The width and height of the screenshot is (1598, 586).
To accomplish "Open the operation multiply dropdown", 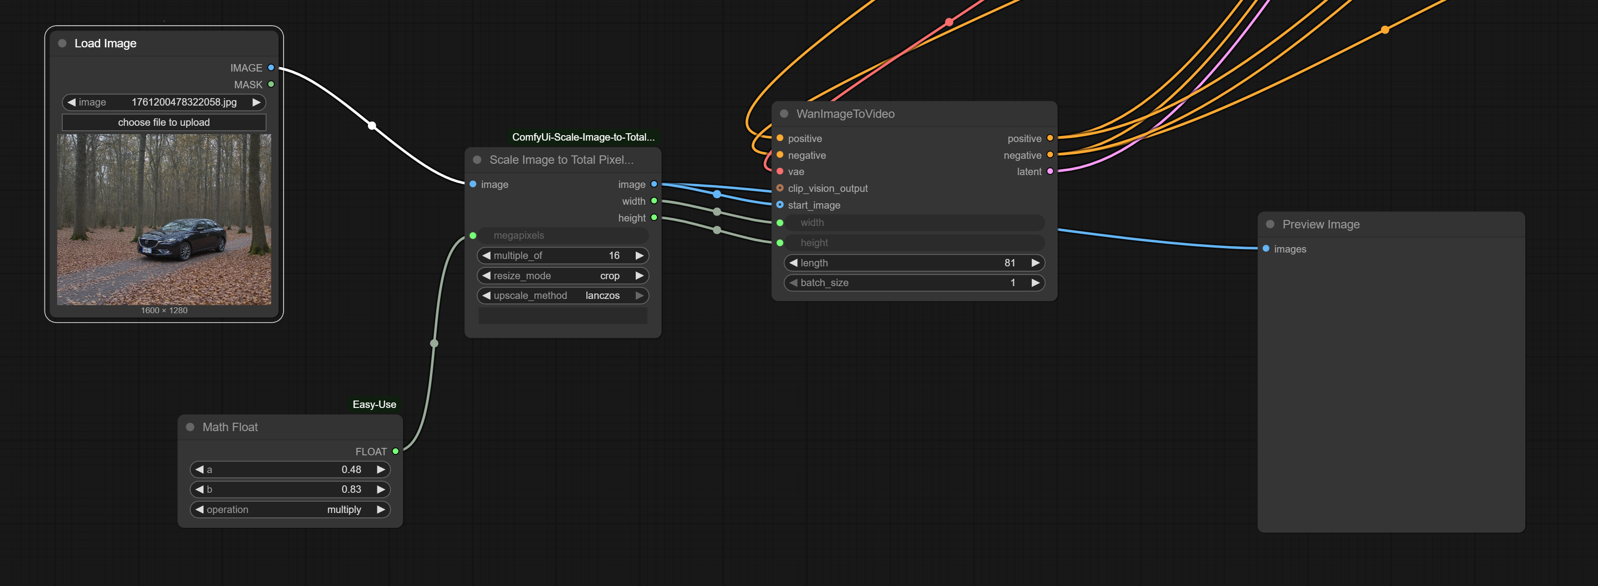I will (289, 509).
